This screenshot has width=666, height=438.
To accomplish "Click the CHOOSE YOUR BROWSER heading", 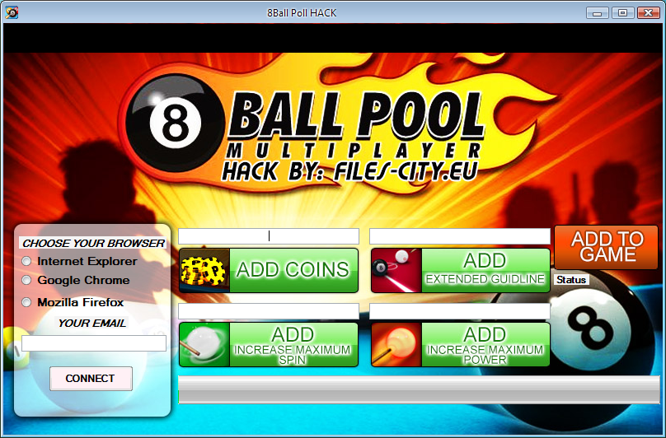I will (x=93, y=243).
